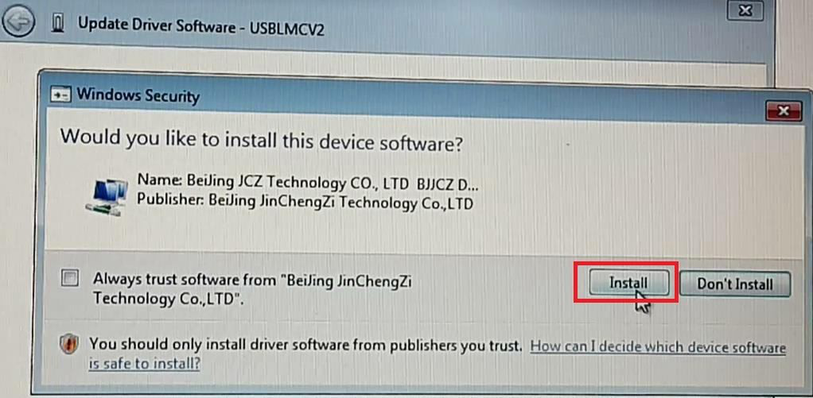813x398 pixels.
Task: Open the "How can I decide which device software" link
Action: tap(658, 347)
